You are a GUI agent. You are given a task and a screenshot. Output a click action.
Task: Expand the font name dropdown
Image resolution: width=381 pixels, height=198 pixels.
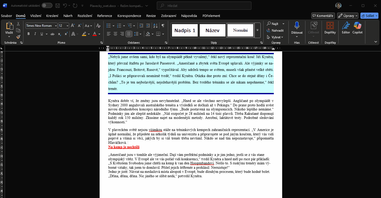point(55,26)
